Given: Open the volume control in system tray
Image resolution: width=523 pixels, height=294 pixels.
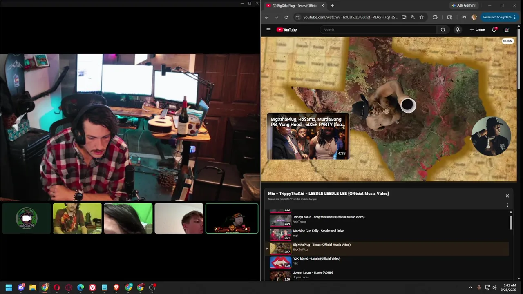Looking at the screenshot, I should pos(494,287).
